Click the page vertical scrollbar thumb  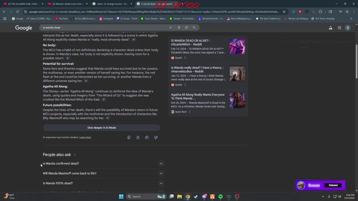[356, 61]
